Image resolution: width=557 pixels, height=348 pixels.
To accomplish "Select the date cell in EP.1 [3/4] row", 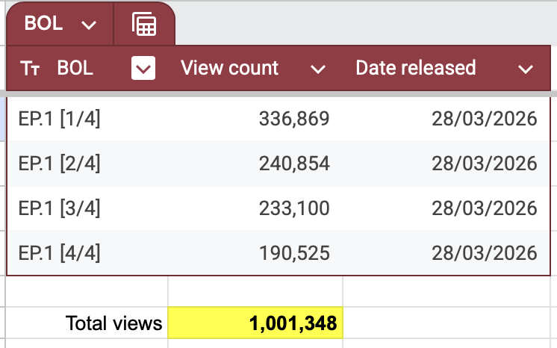I will pos(446,208).
